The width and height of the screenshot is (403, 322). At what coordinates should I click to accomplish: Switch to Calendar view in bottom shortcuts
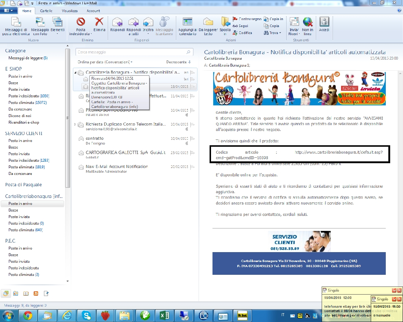click(16, 293)
